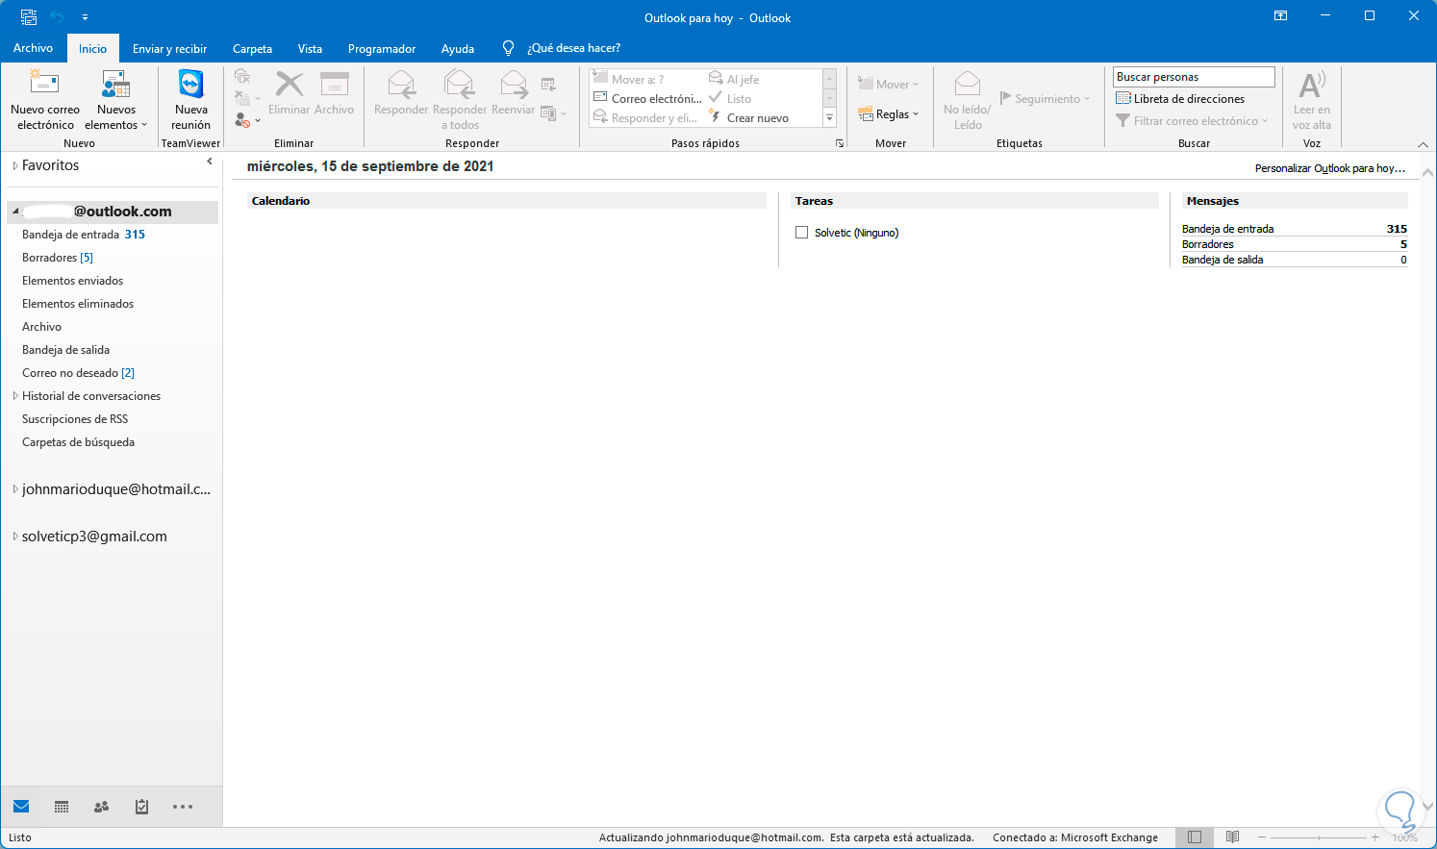Switch to the People contacts icon
Image resolution: width=1437 pixels, height=849 pixels.
(101, 807)
